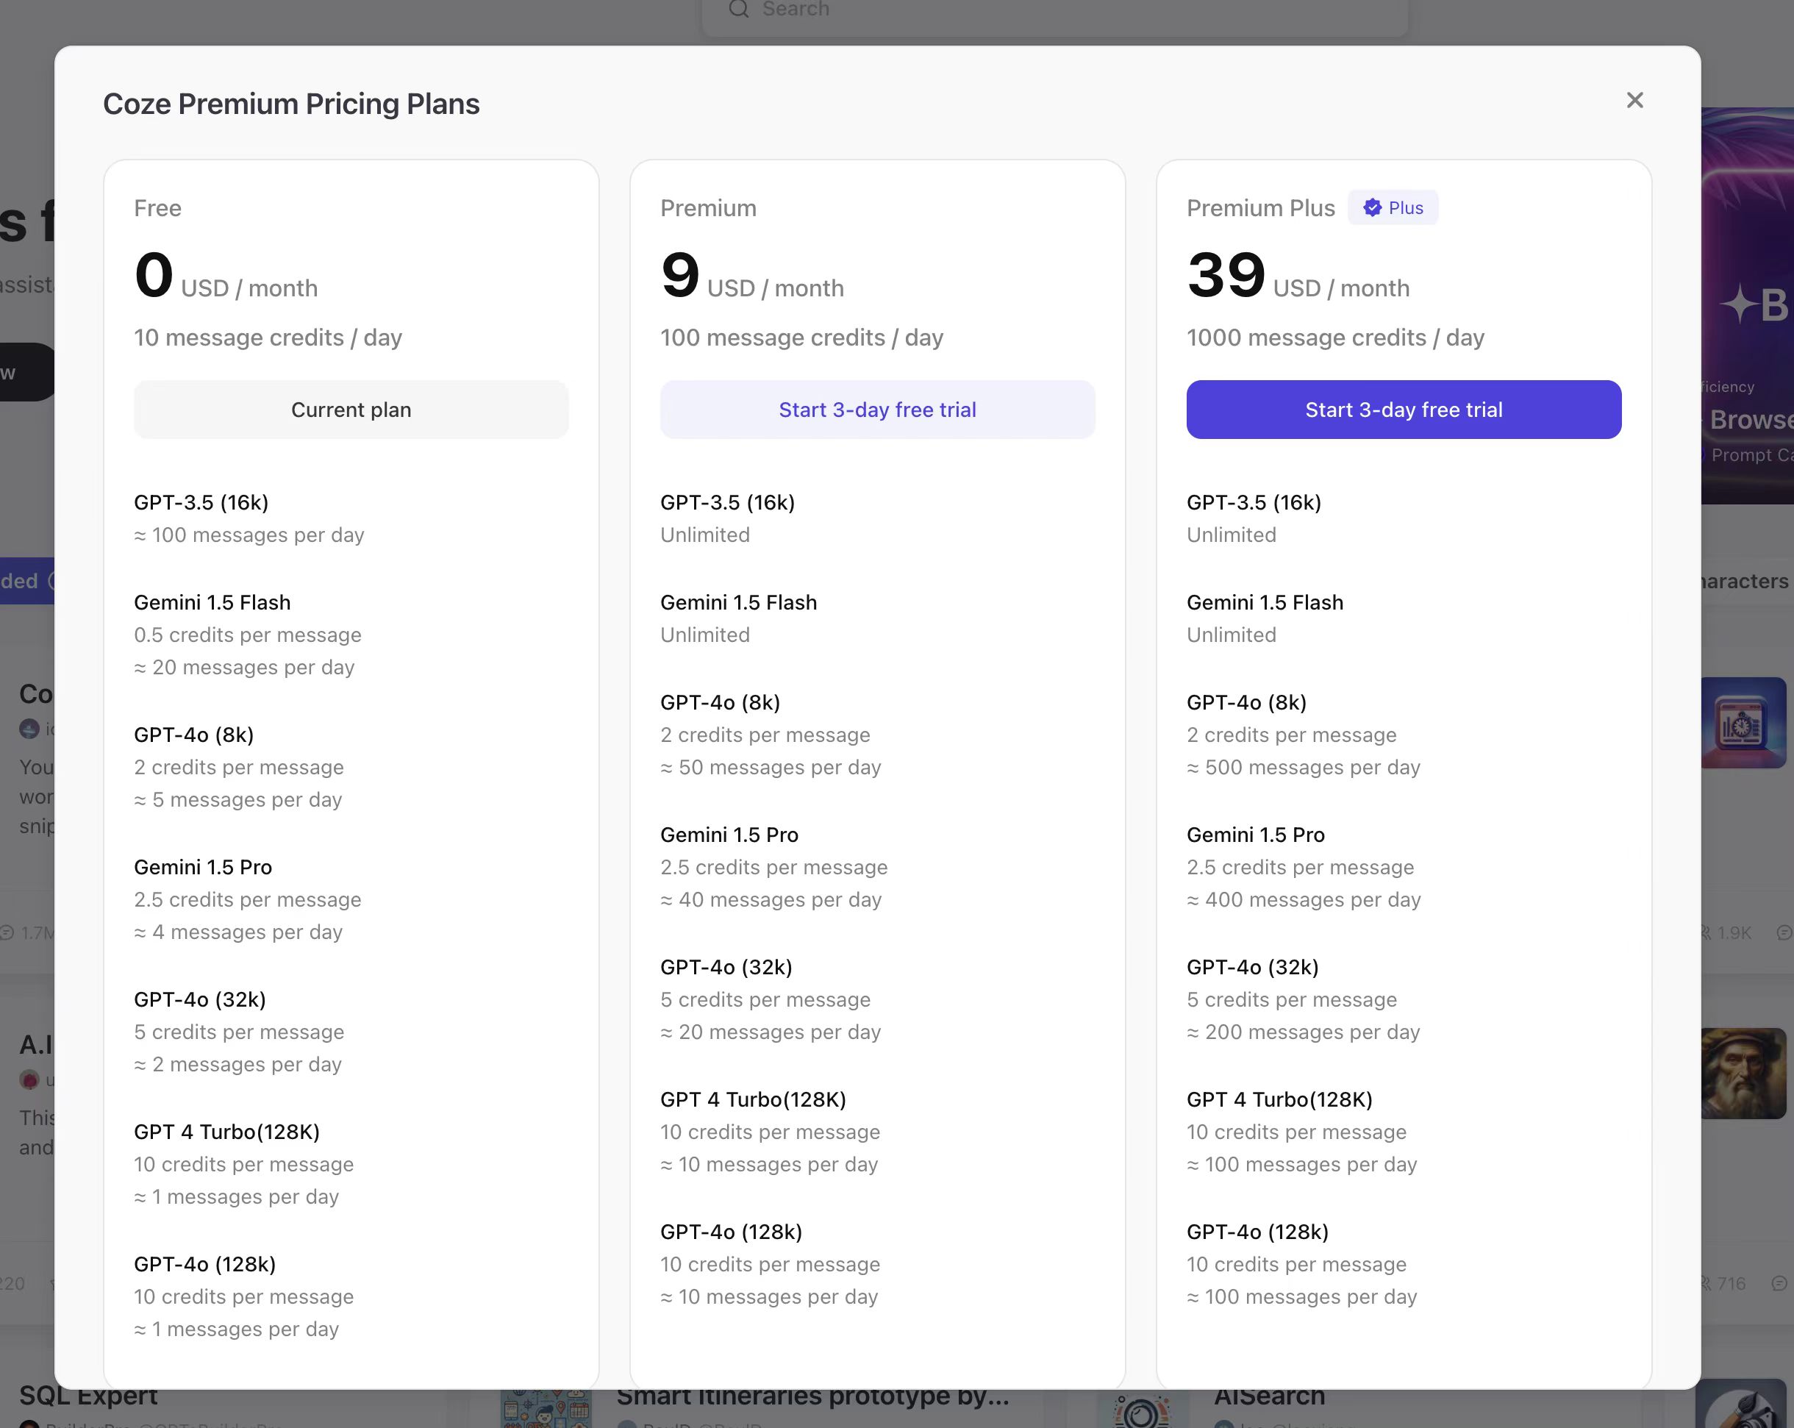
Task: Click 'GPT-4o (8k)' in the Premium plan
Action: 721,702
